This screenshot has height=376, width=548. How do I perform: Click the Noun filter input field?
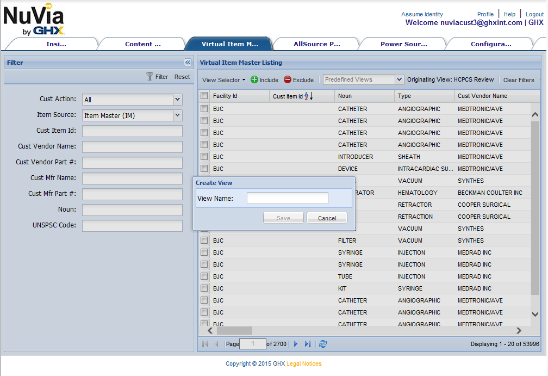click(132, 210)
